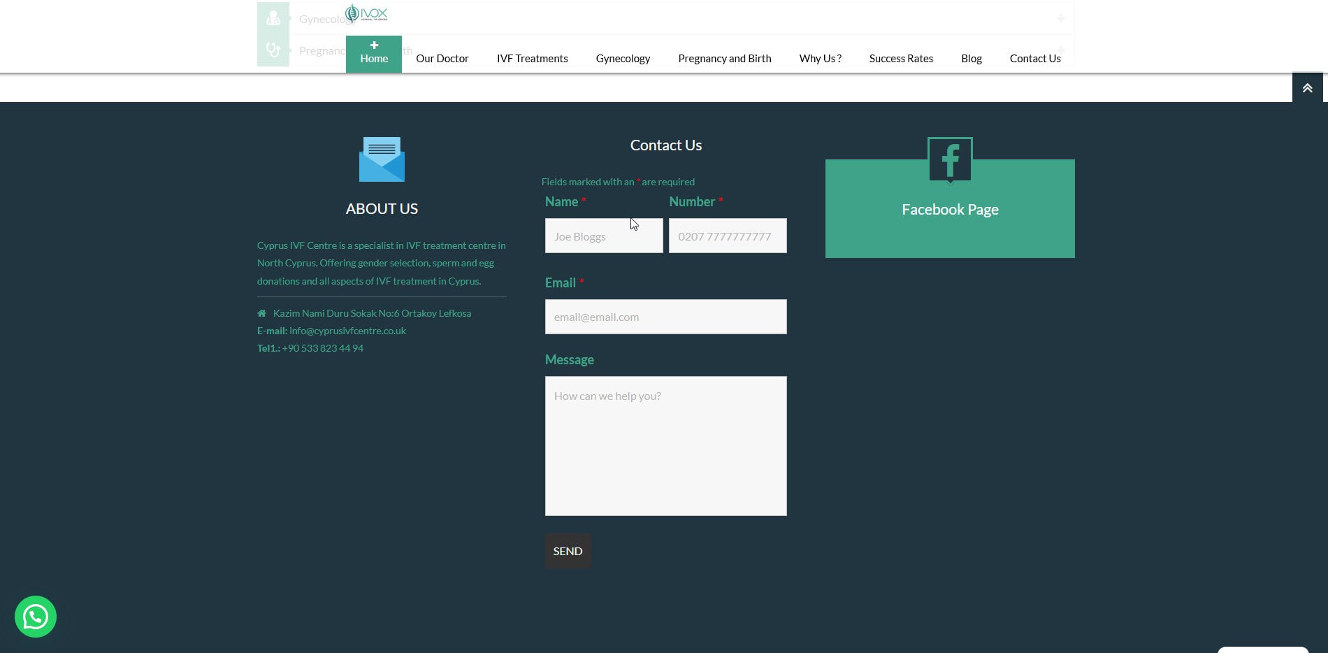Screen dimensions: 1328x653
Task: Open the Success Rates page
Action: tap(901, 59)
